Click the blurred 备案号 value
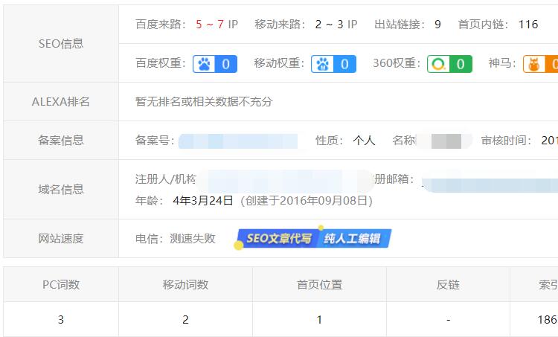Viewport: 558px width, 337px height. (x=238, y=141)
